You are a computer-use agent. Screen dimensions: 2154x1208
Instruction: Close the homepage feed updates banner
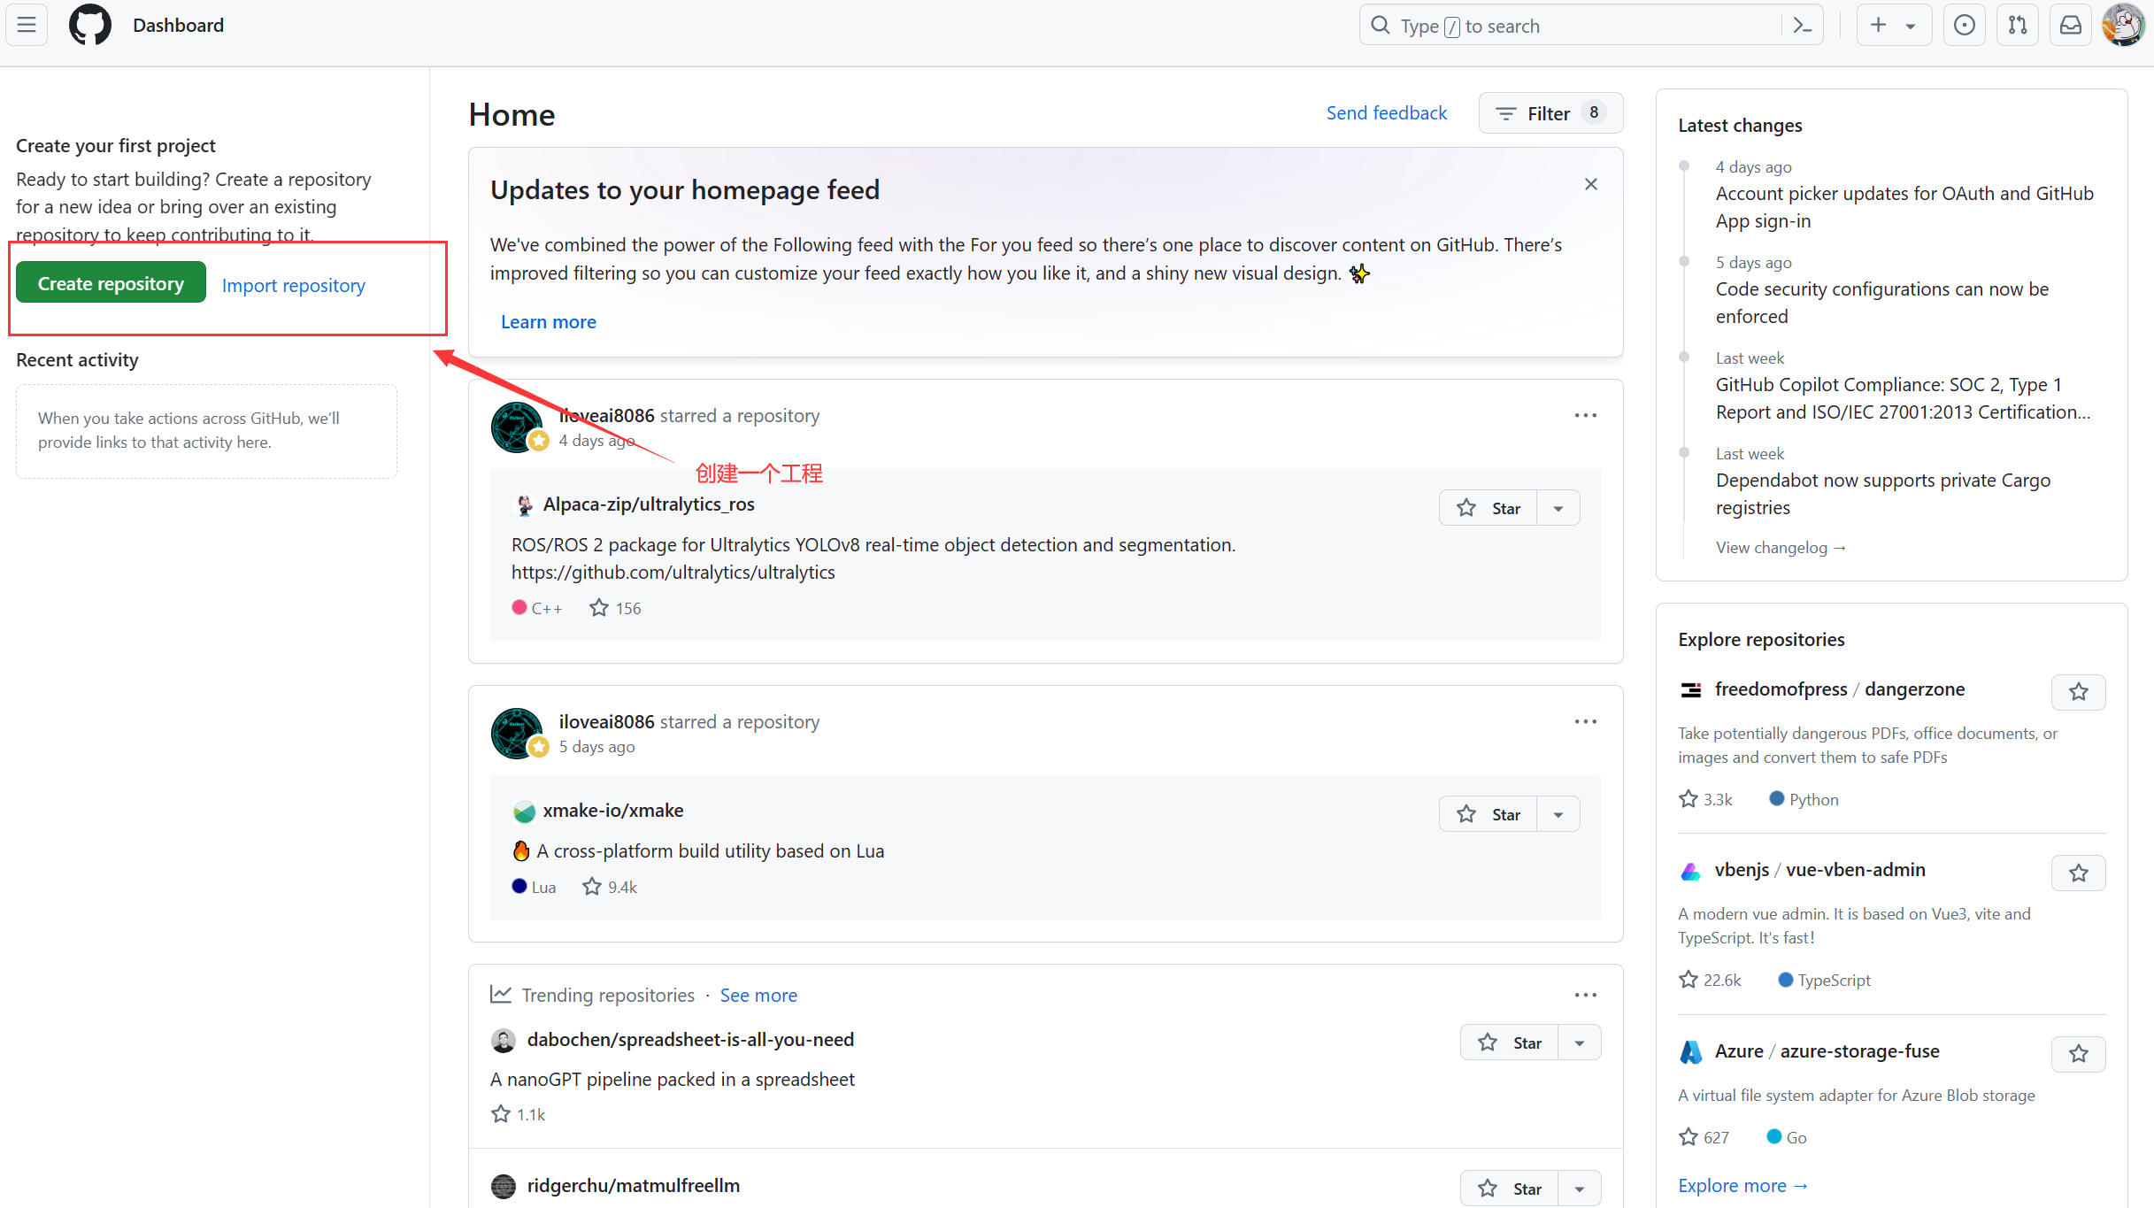click(1591, 184)
